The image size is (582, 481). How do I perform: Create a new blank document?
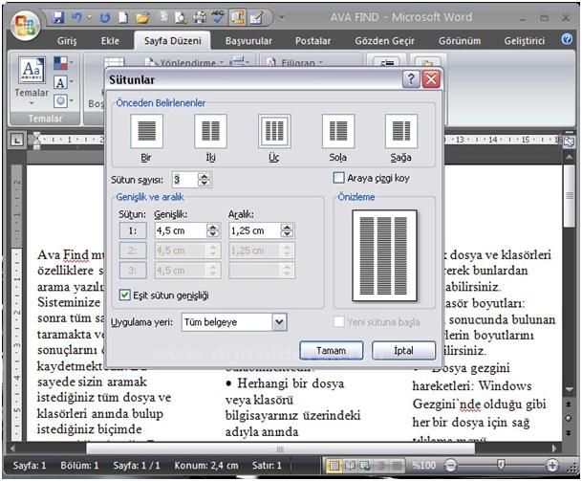pyautogui.click(x=123, y=17)
